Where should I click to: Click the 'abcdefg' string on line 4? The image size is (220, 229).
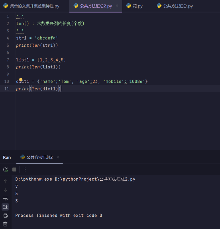coord(46,38)
